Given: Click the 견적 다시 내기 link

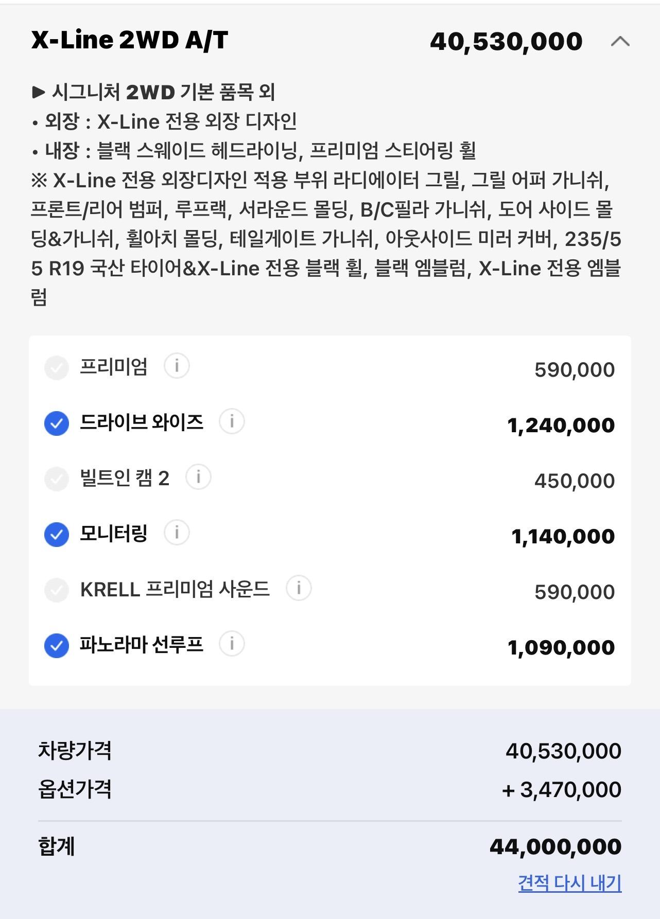Looking at the screenshot, I should (x=570, y=883).
